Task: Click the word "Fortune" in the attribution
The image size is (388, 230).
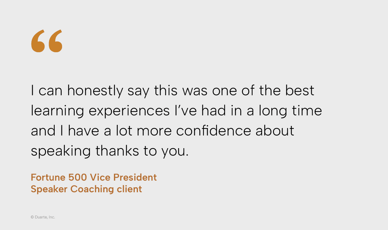Action: (46, 177)
